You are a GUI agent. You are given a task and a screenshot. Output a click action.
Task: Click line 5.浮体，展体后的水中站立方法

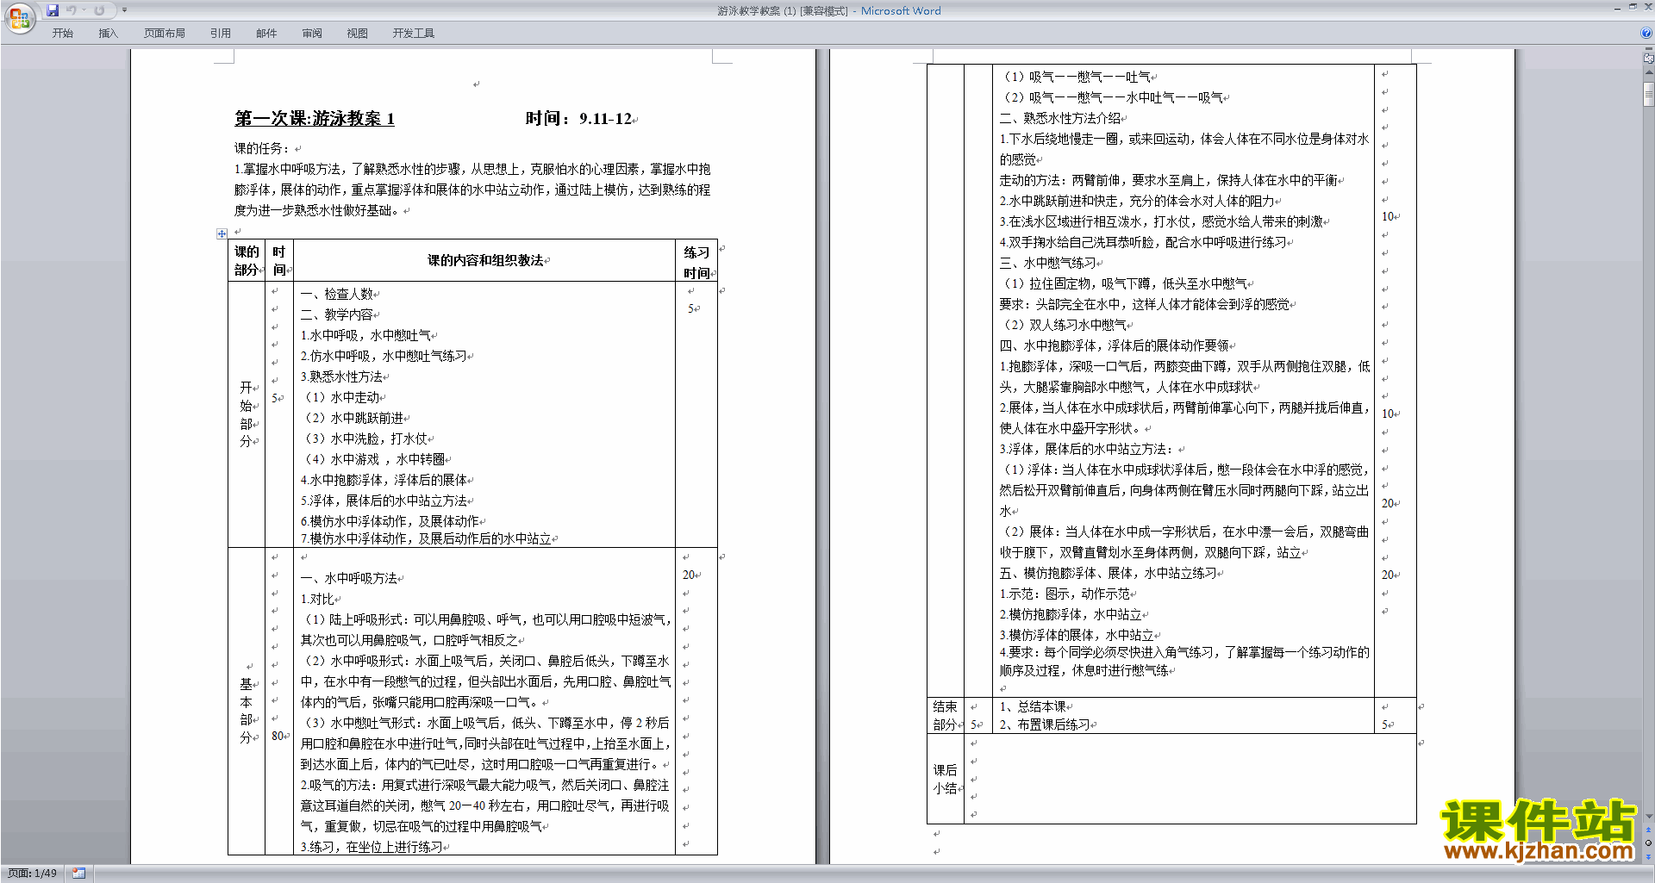tap(384, 501)
